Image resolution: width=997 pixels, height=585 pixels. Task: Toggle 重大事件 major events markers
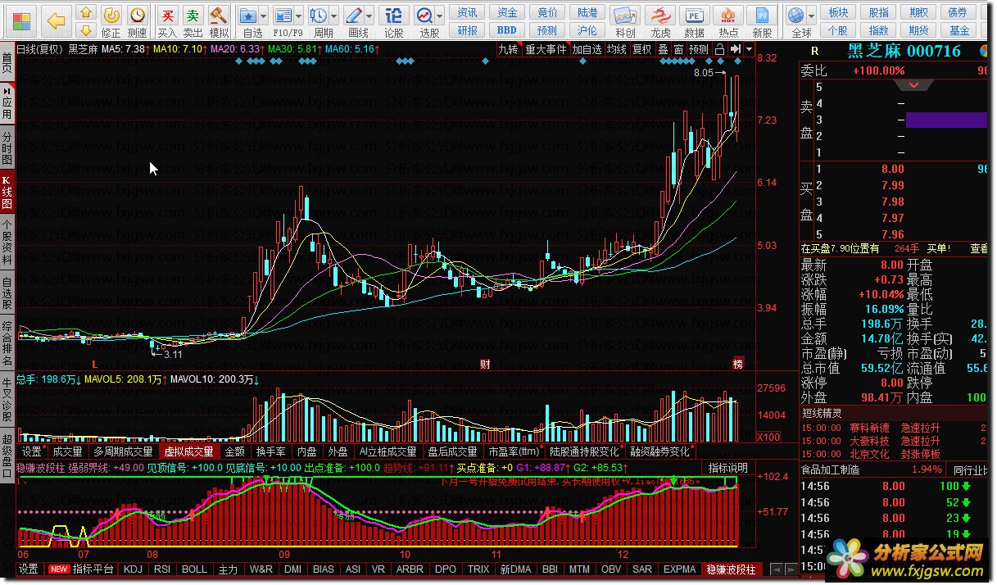tap(546, 49)
